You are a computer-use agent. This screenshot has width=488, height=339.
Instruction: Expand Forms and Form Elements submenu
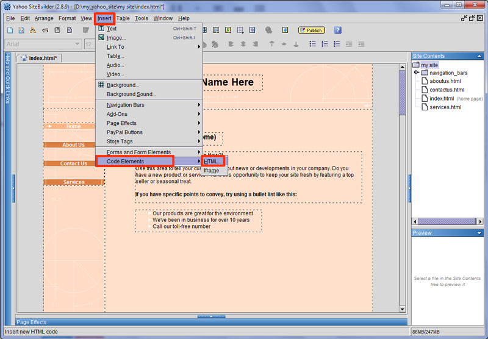149,152
